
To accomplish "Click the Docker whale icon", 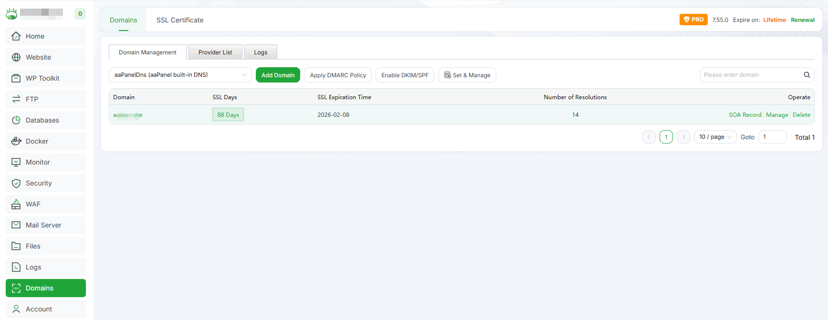I will [x=16, y=141].
